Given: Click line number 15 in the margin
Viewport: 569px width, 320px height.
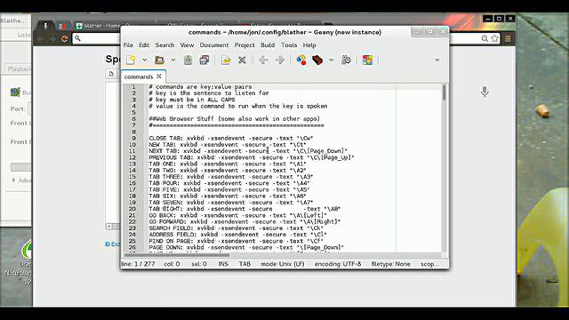Looking at the screenshot, I should 132,177.
